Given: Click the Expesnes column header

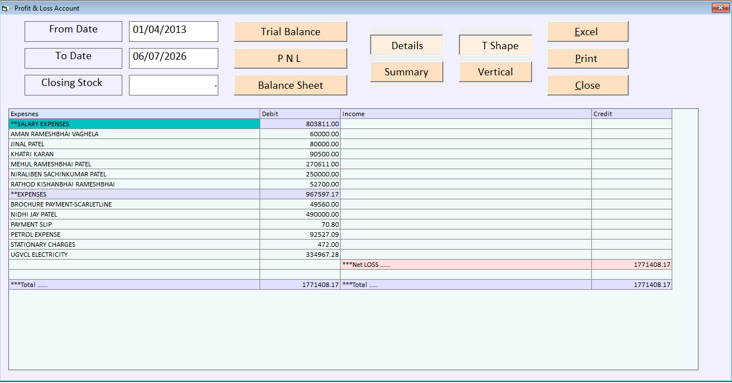Looking at the screenshot, I should pos(135,114).
